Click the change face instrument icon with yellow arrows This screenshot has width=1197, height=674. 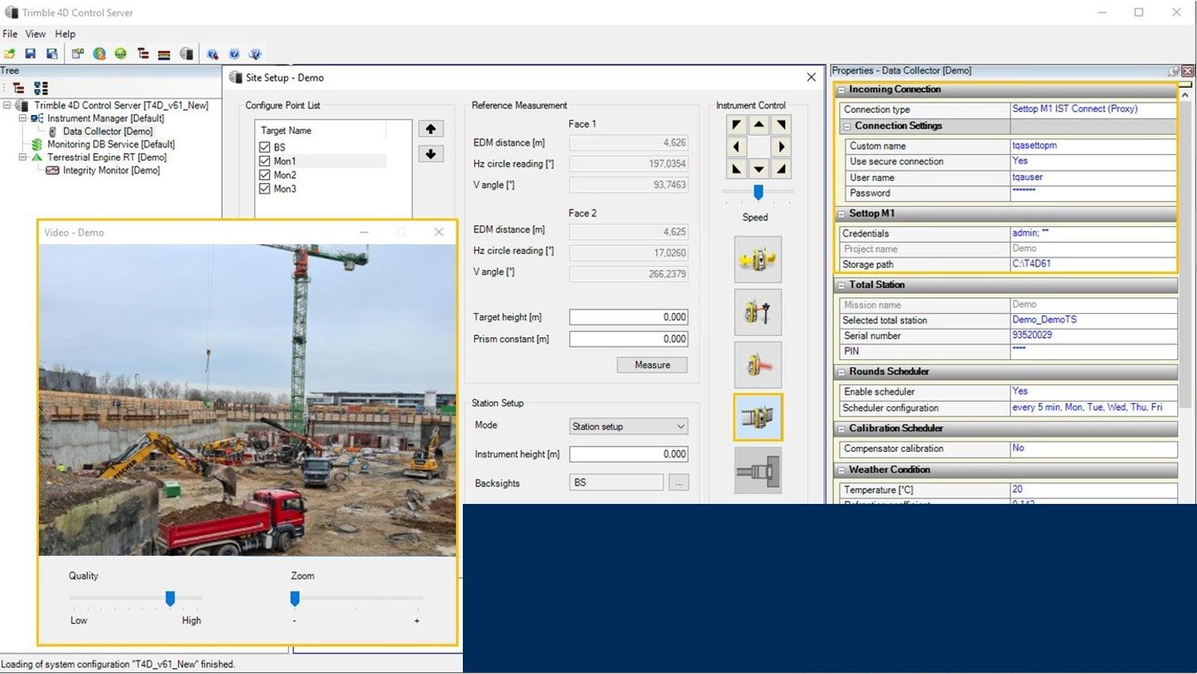click(x=758, y=260)
